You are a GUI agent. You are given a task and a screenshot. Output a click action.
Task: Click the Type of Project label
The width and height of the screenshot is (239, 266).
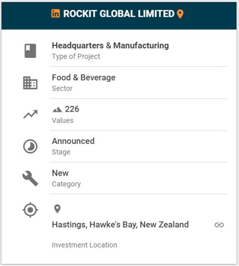(x=76, y=56)
